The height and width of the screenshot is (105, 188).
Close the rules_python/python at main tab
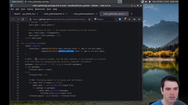[67, 14]
